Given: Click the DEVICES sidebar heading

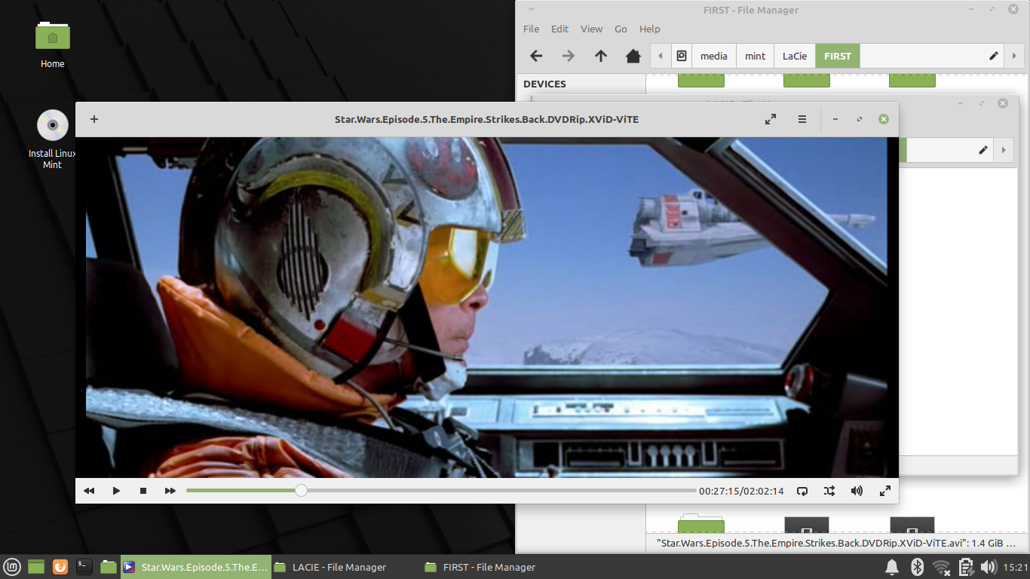Looking at the screenshot, I should [x=544, y=84].
